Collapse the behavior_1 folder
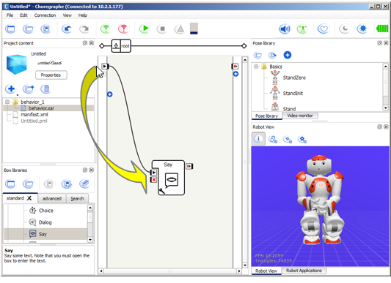 click(x=7, y=102)
